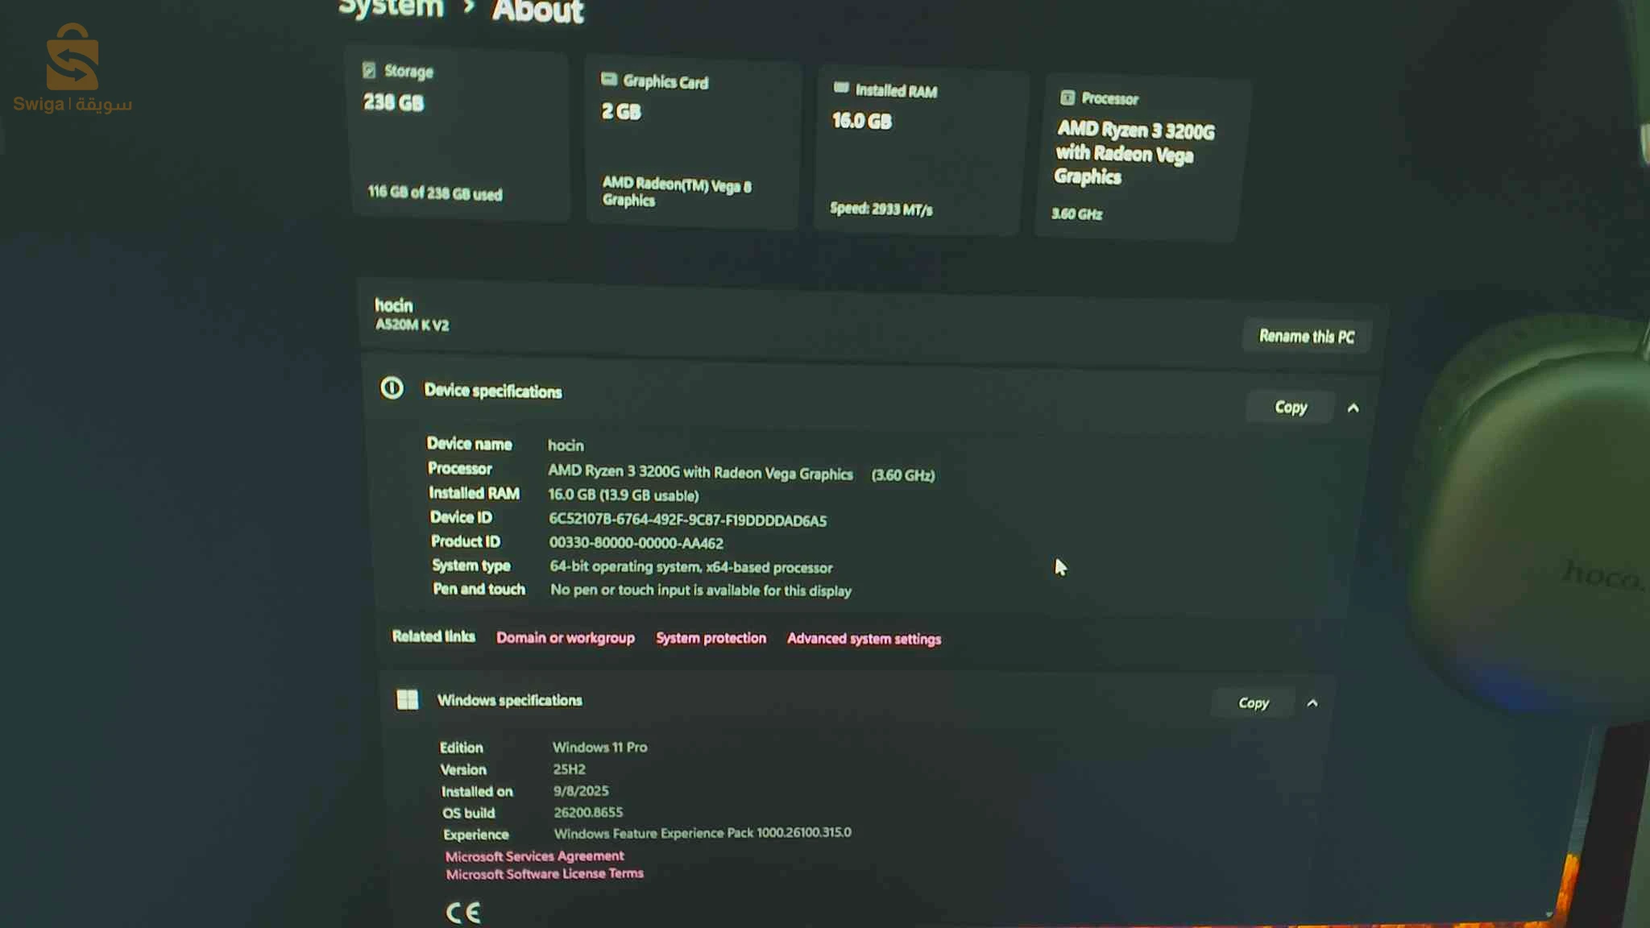Open Advanced system settings
Viewport: 1650px width, 928px height.
point(864,639)
